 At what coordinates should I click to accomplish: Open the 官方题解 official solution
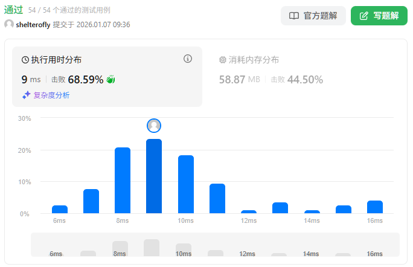313,16
